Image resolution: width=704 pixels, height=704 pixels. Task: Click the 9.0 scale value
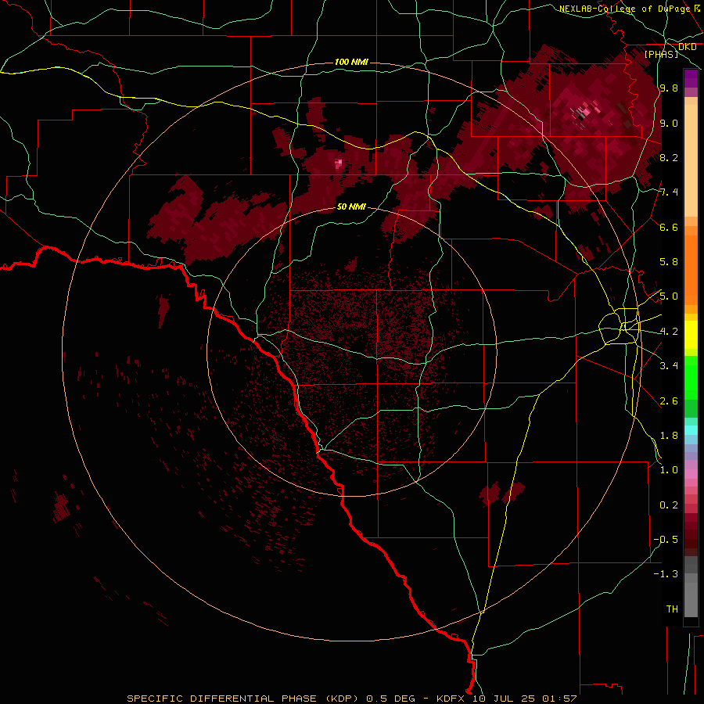click(669, 124)
